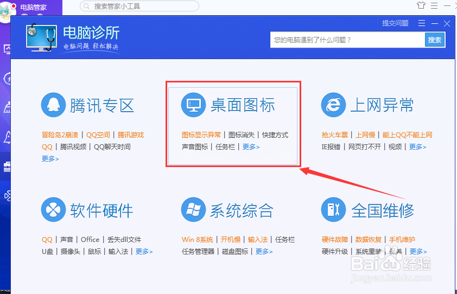Expand 更多 under 系统综合

[264, 252]
